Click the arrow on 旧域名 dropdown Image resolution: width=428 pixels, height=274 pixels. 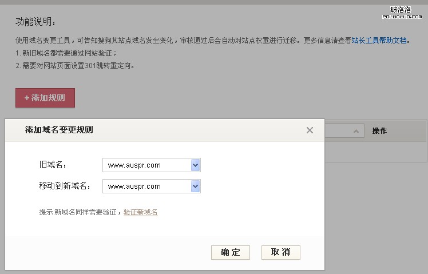pyautogui.click(x=195, y=165)
